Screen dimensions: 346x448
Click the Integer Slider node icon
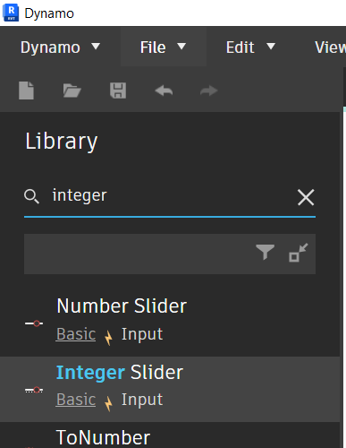click(34, 390)
